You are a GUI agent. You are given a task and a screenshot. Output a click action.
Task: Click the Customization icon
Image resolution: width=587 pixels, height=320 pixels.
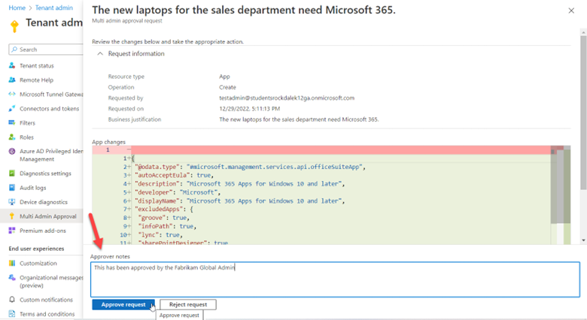coord(12,263)
